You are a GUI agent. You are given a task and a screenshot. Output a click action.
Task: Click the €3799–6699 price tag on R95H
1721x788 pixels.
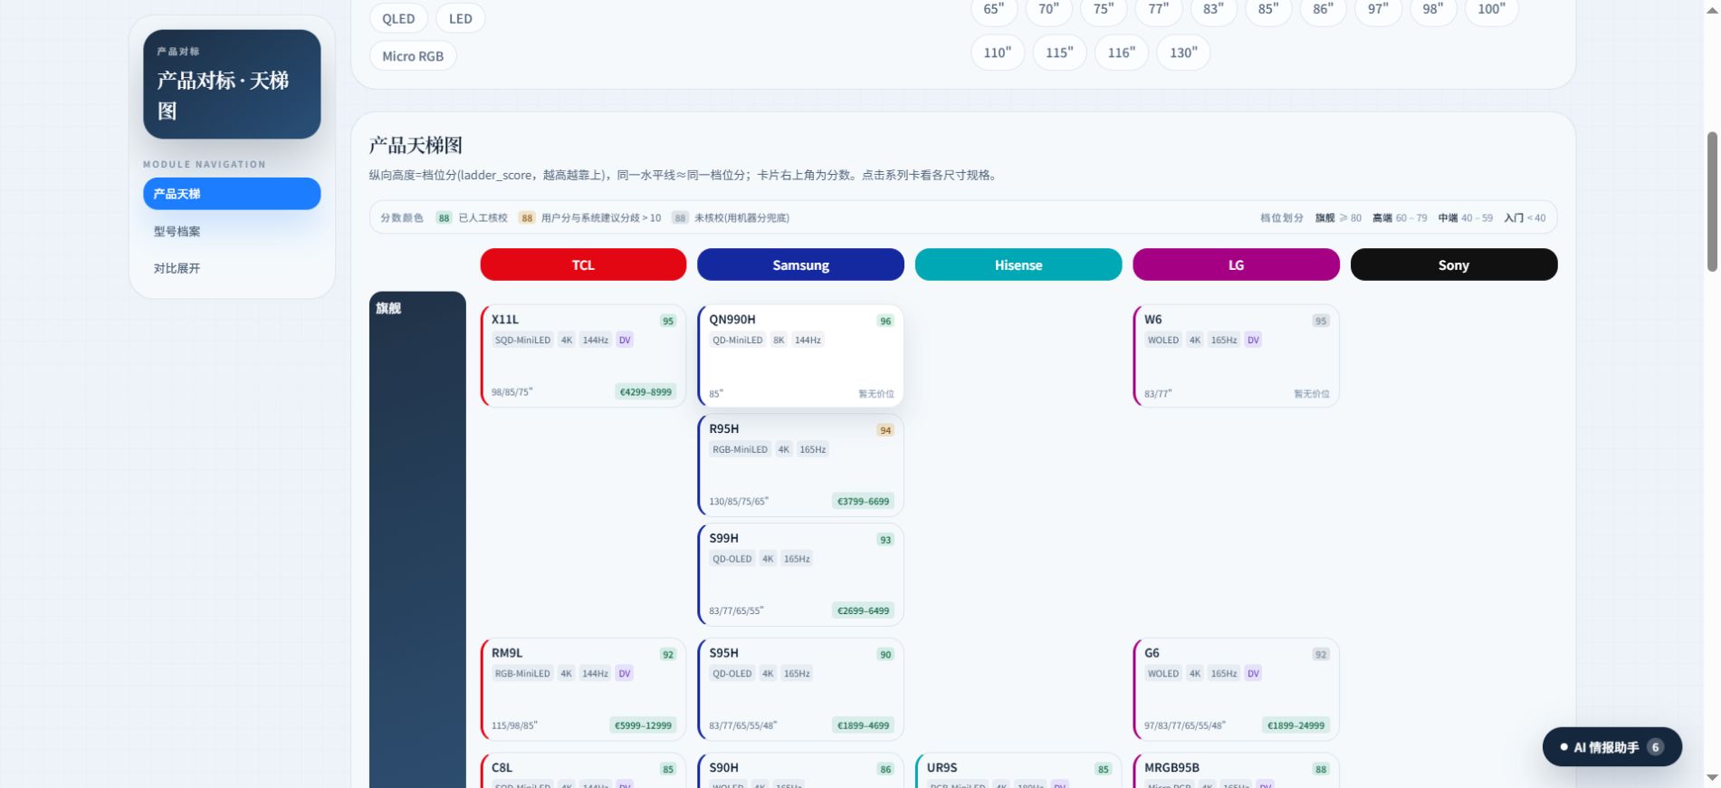pyautogui.click(x=864, y=501)
